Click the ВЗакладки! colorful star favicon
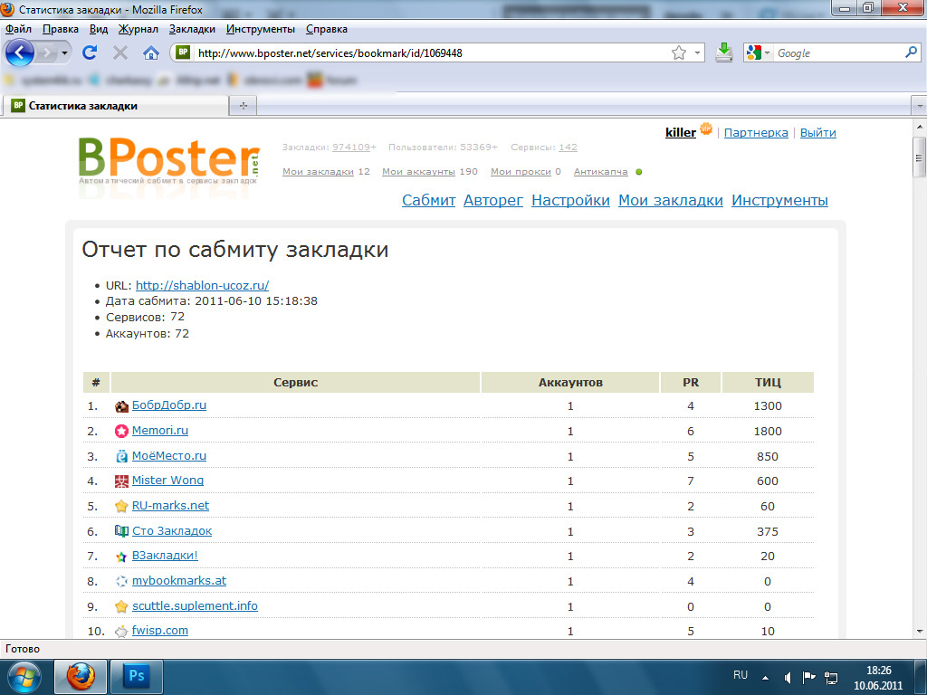Viewport: 927px width, 695px height. (x=121, y=557)
